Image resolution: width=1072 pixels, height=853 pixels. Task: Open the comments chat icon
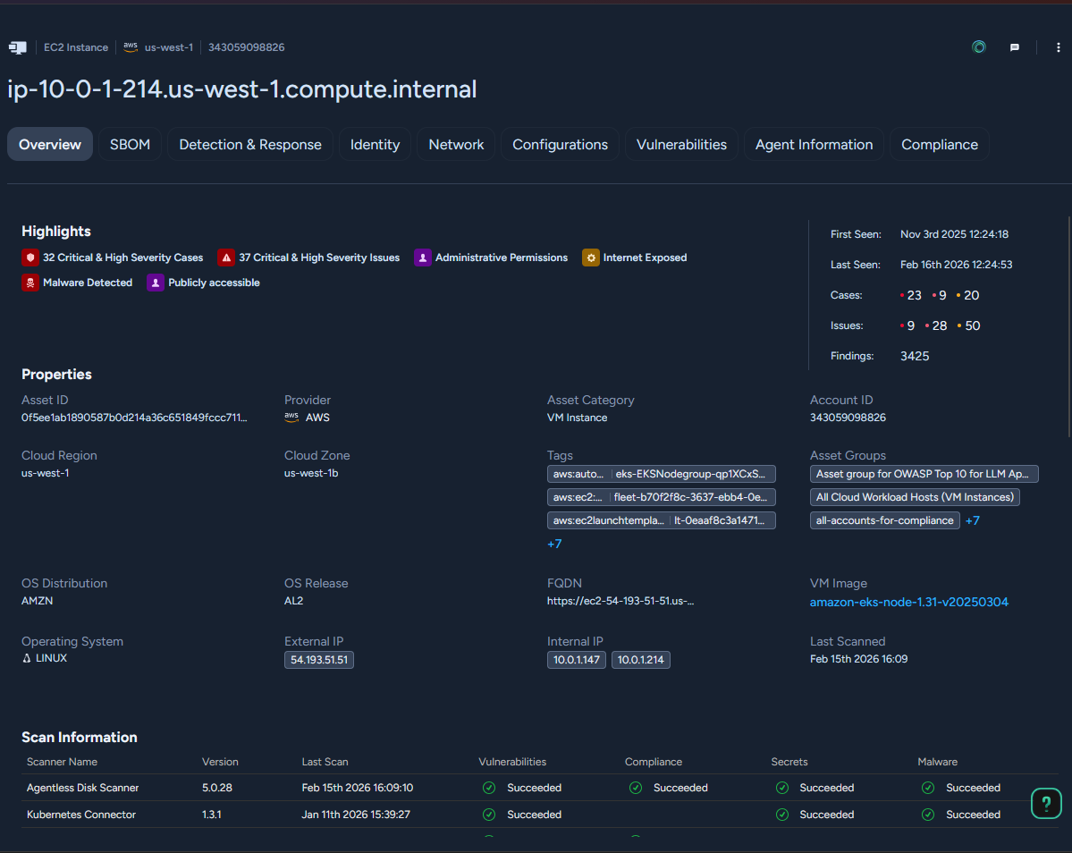coord(1015,47)
